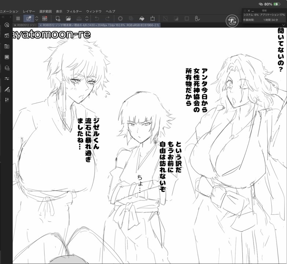Expand palette dock with single right arrow
This screenshot has width=287, height=264.
click(10, 17)
